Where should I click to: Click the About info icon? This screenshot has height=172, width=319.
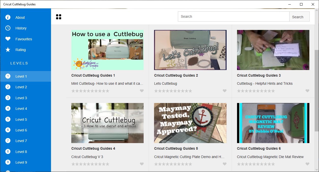click(x=8, y=17)
